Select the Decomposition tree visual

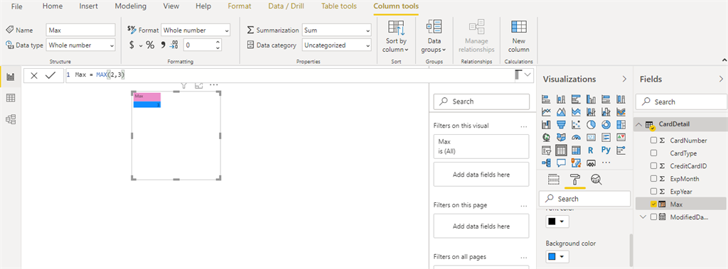[x=546, y=163]
